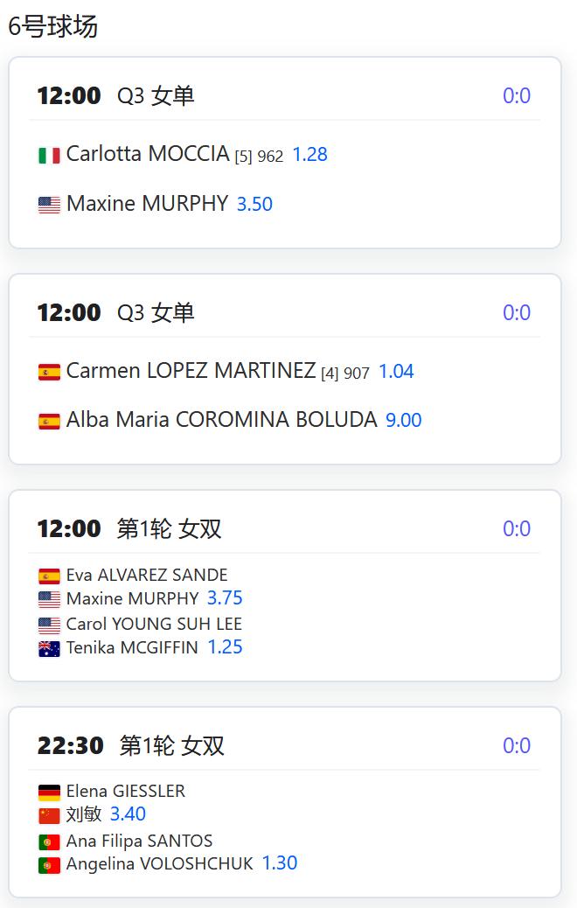Open player Carmen LOPEZ MARTINEZ

191,371
